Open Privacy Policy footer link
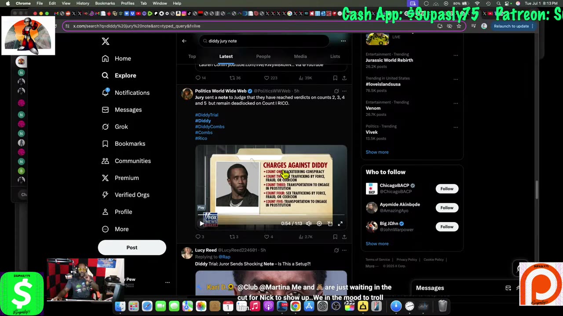The image size is (563, 316). tap(406, 259)
